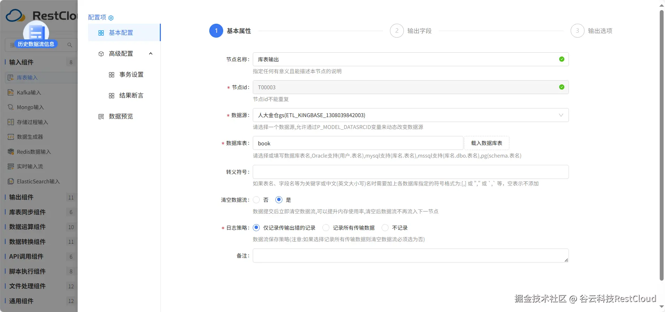Click the vertical scrollbar on right

point(662,145)
